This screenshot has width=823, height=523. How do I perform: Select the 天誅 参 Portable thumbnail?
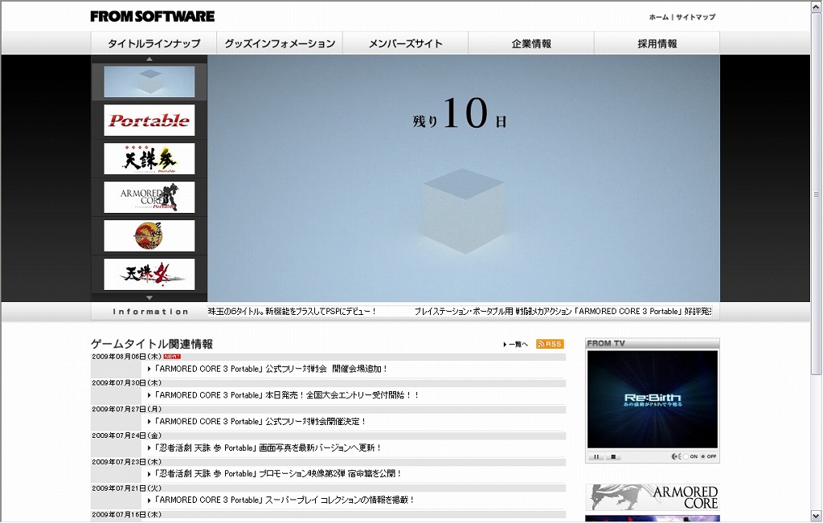tap(149, 158)
